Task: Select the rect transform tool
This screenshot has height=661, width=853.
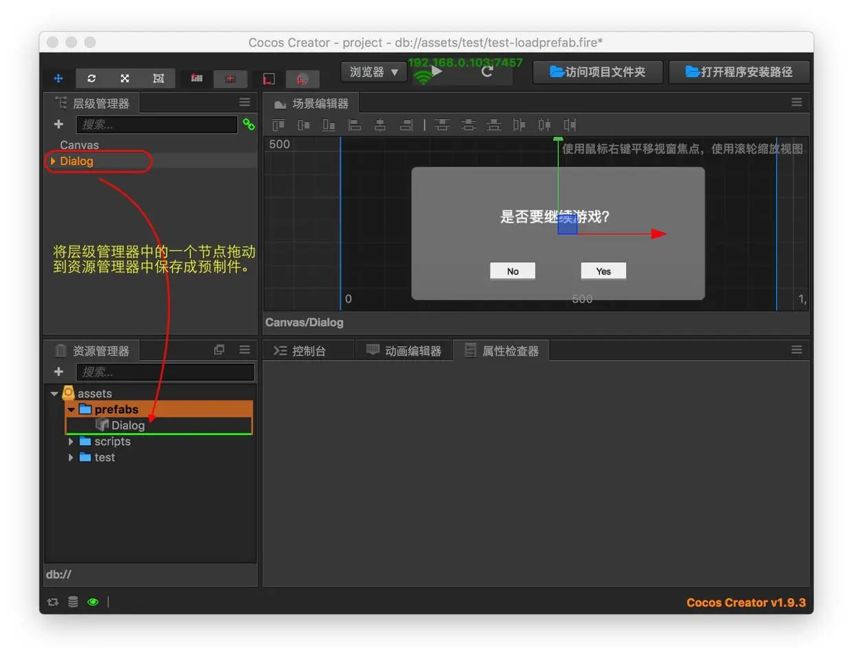Action: point(158,78)
